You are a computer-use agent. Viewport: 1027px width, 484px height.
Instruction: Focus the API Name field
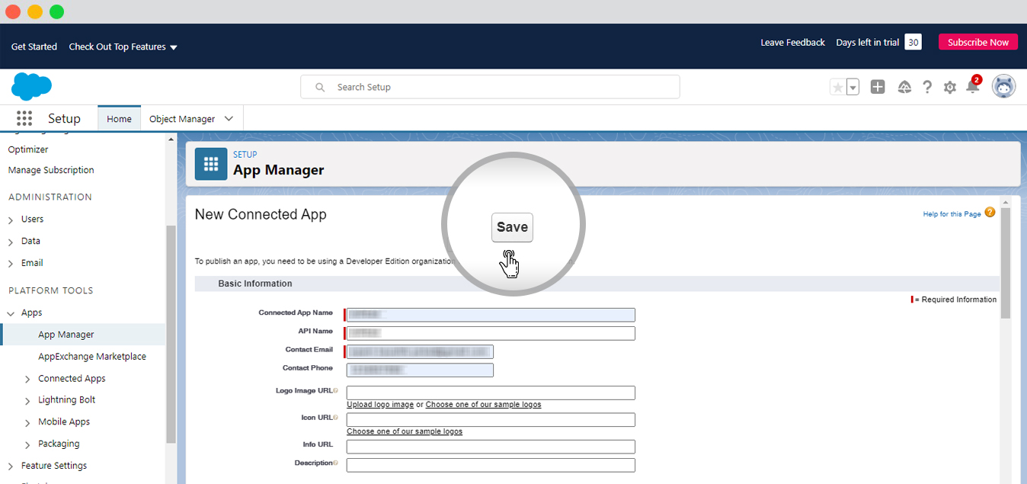point(491,333)
